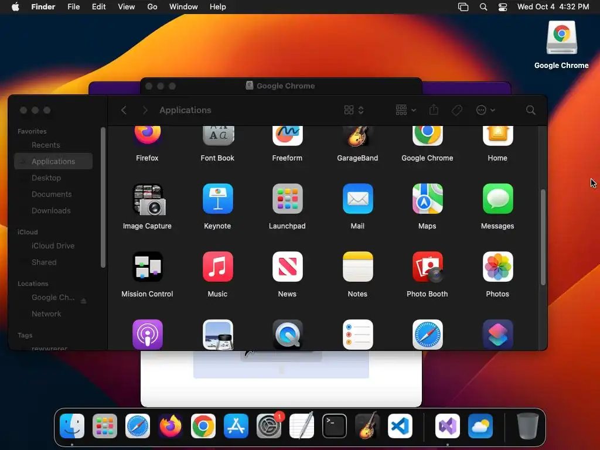Select Launchpad in the Applications grid

point(287,199)
